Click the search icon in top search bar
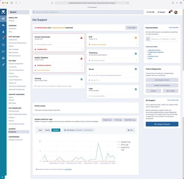 click(x=34, y=12)
